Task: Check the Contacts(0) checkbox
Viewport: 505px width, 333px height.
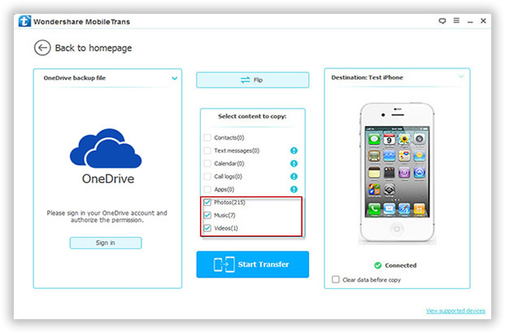Action: point(207,138)
